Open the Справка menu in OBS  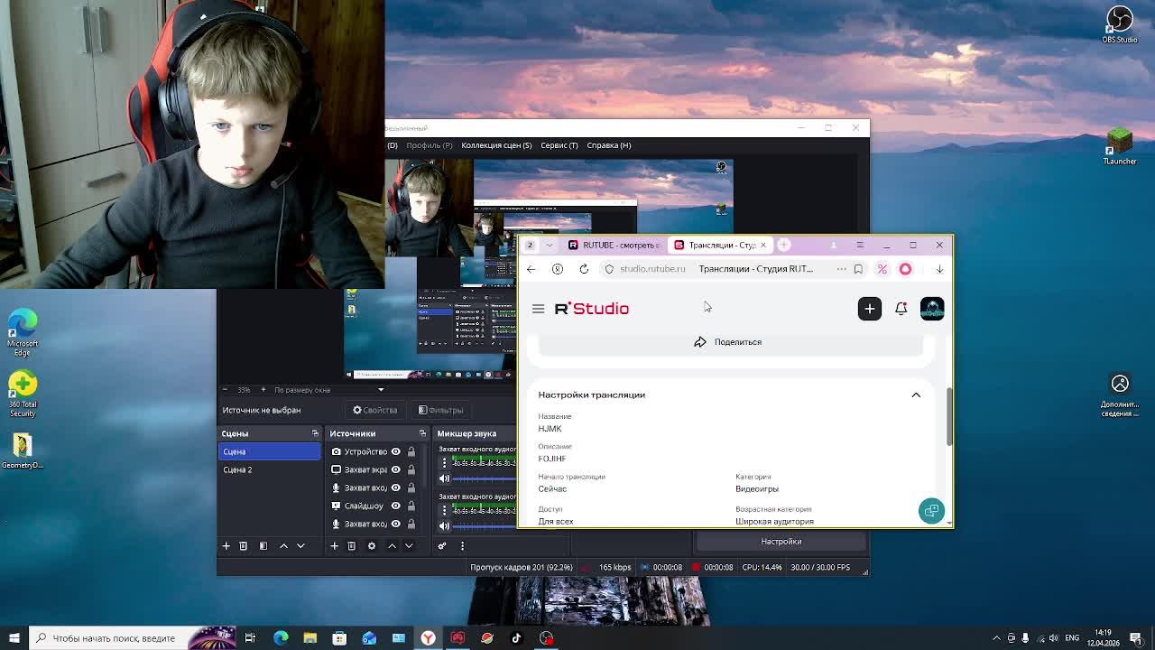609,145
